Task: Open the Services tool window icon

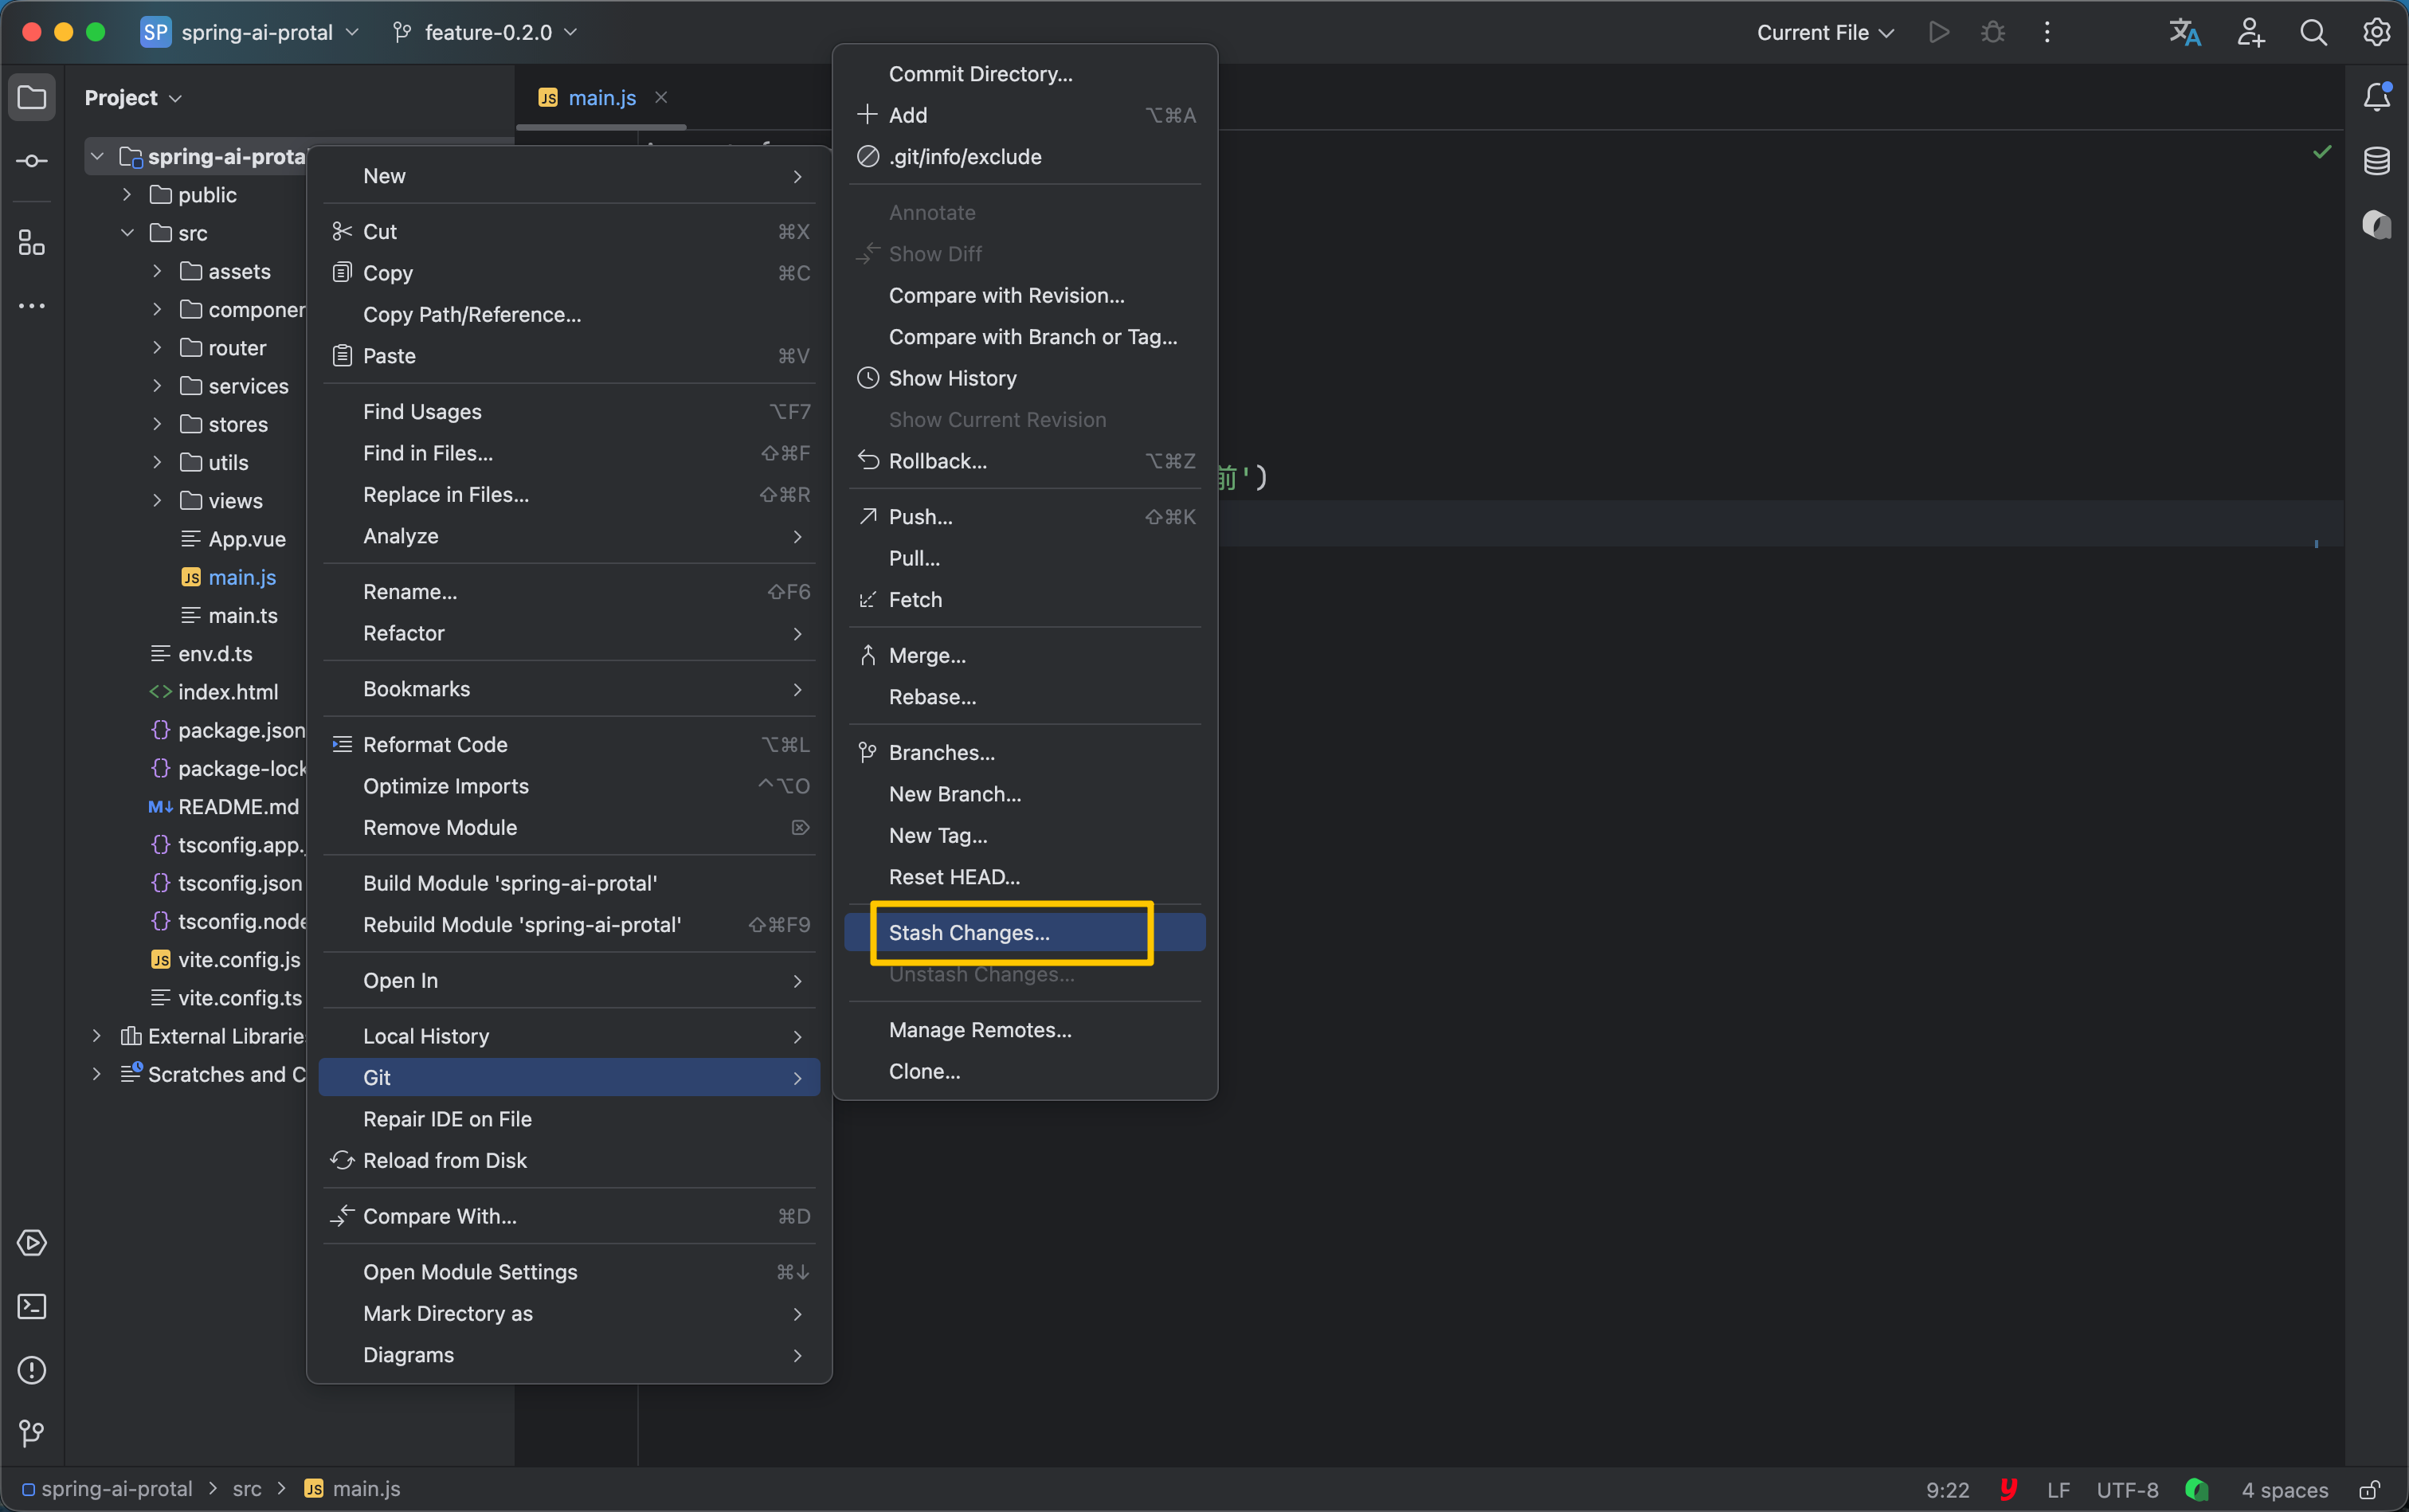Action: coord(32,1243)
